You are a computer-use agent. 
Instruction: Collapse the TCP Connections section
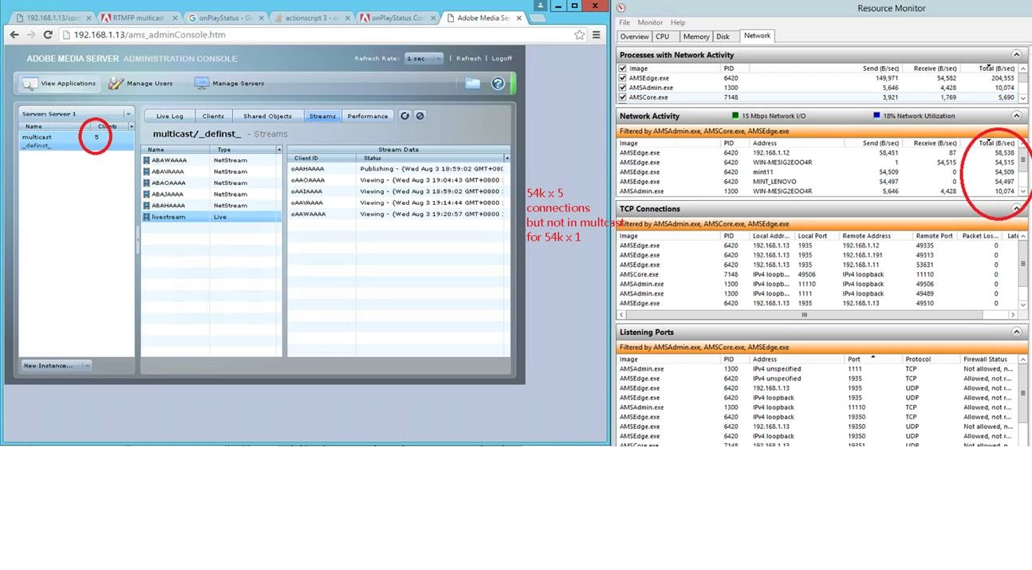(x=1016, y=209)
